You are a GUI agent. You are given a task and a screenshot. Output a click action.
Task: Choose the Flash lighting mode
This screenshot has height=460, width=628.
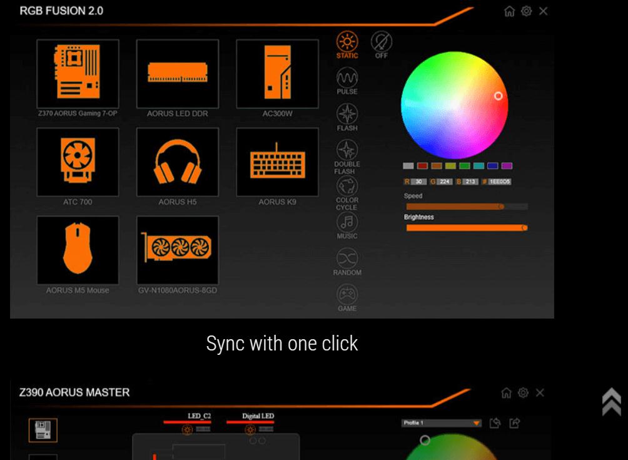click(x=347, y=117)
